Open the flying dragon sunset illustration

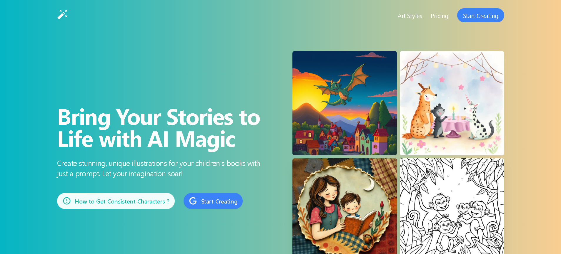[344, 103]
